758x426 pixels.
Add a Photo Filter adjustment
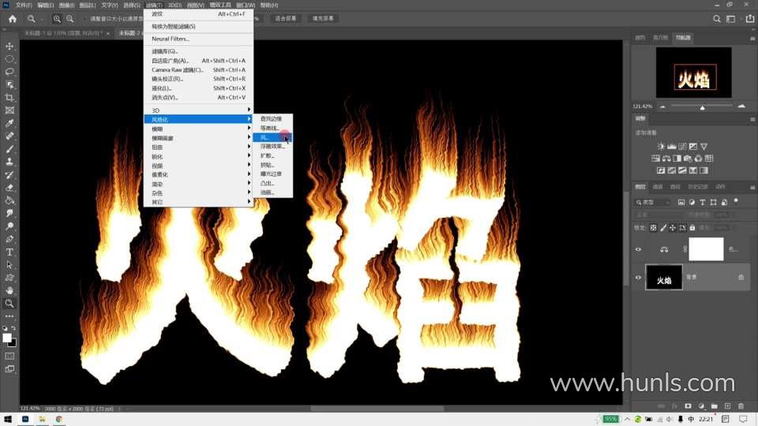(688, 159)
